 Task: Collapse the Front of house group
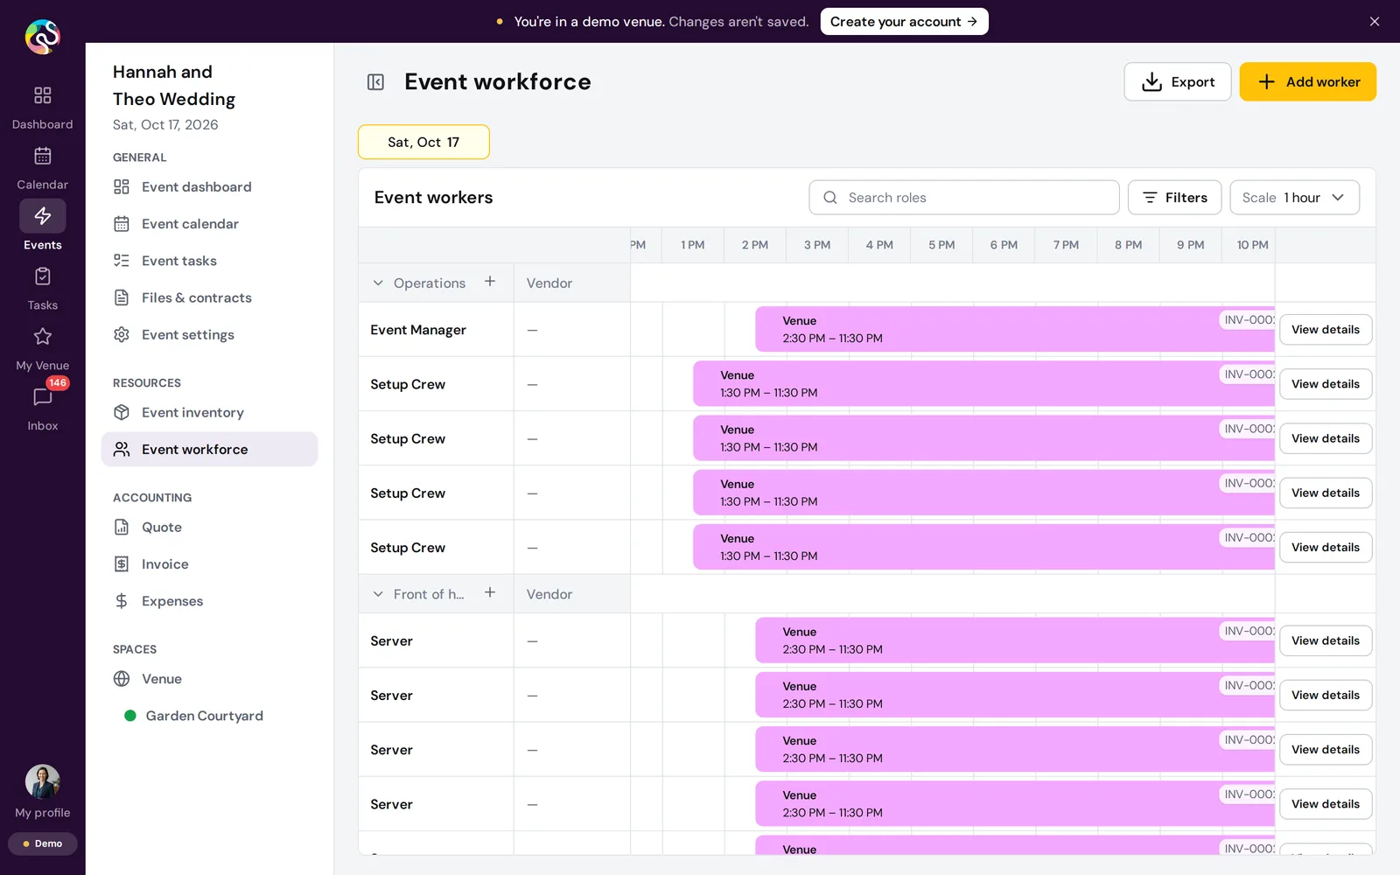pyautogui.click(x=378, y=594)
